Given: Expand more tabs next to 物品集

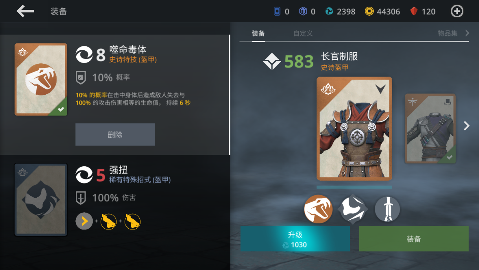Looking at the screenshot, I should [x=467, y=33].
